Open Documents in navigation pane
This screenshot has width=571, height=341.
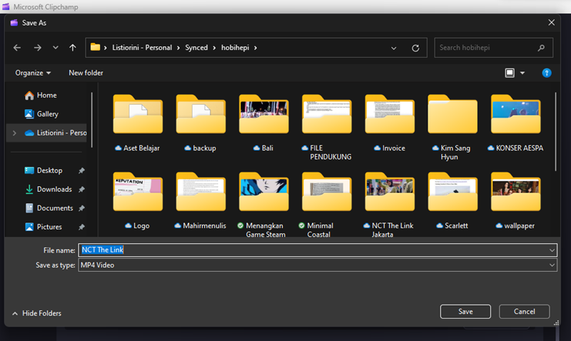(49, 208)
